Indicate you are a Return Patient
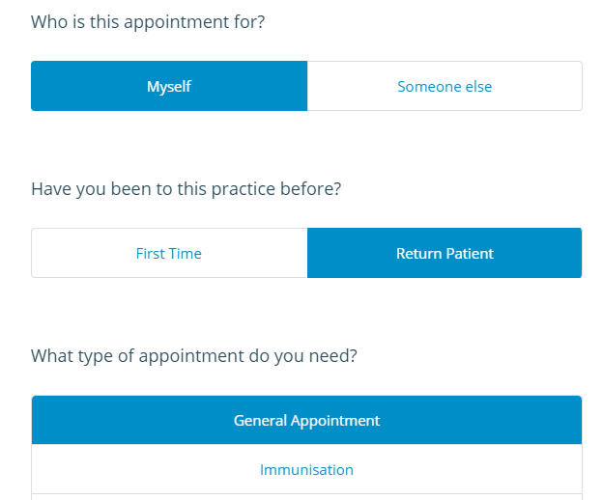 [445, 253]
